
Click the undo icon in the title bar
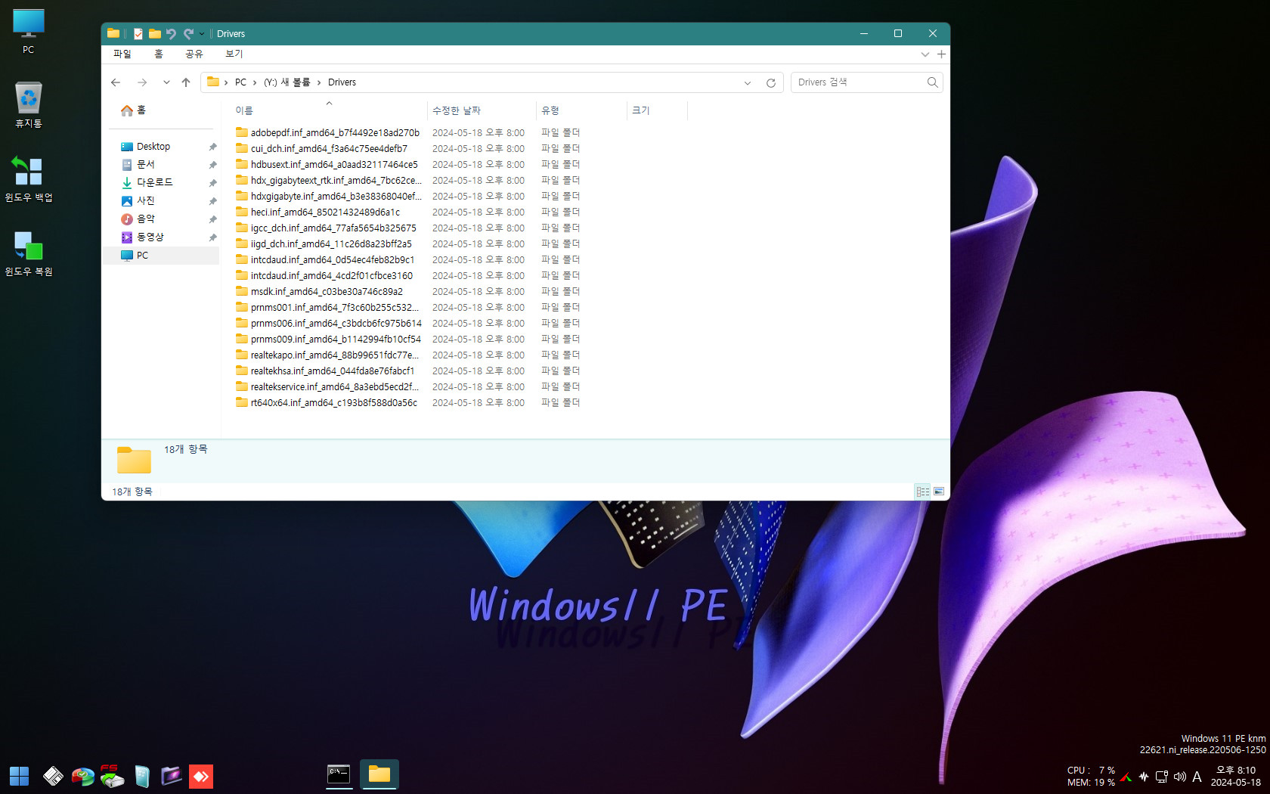pyautogui.click(x=171, y=33)
